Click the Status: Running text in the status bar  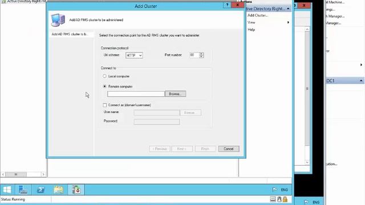click(13, 199)
